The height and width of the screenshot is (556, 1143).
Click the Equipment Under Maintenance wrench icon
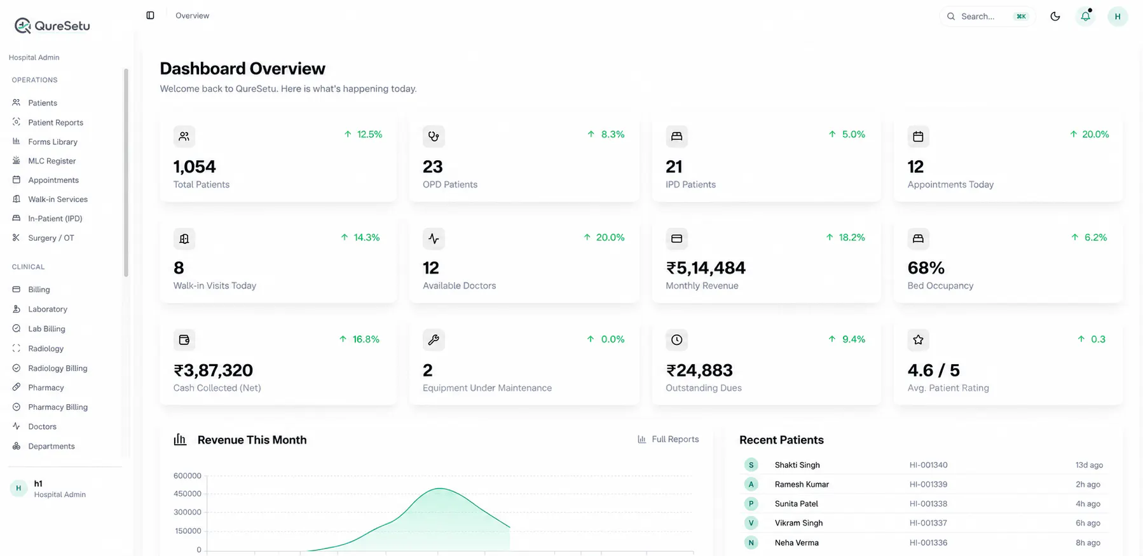[x=434, y=340]
